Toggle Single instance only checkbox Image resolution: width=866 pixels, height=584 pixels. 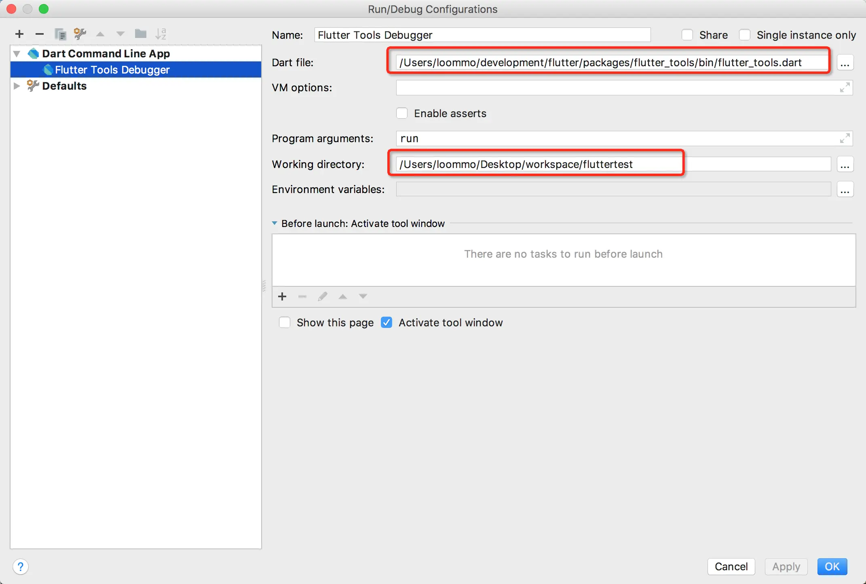tap(745, 35)
